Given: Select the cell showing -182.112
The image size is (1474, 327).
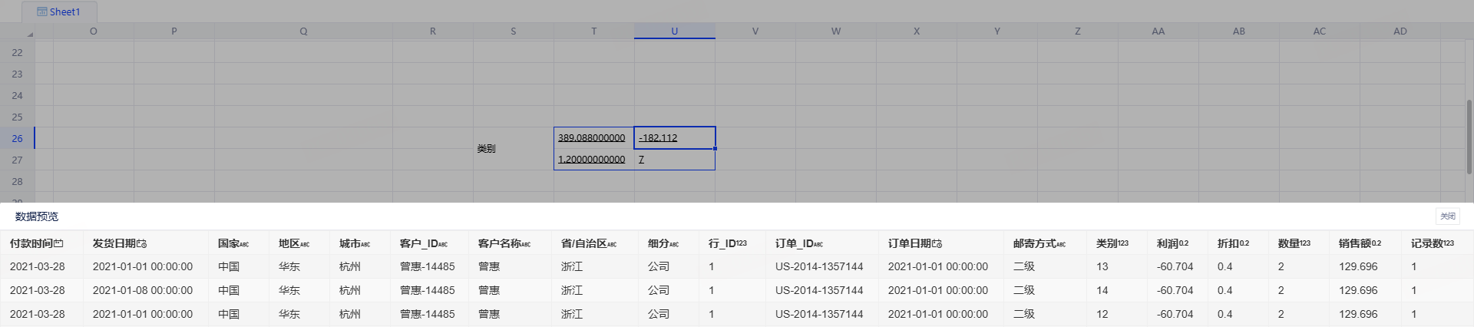Looking at the screenshot, I should tap(674, 138).
